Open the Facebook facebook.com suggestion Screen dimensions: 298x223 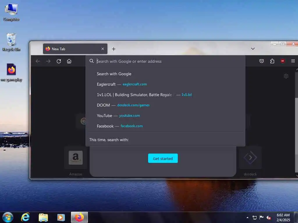165,126
